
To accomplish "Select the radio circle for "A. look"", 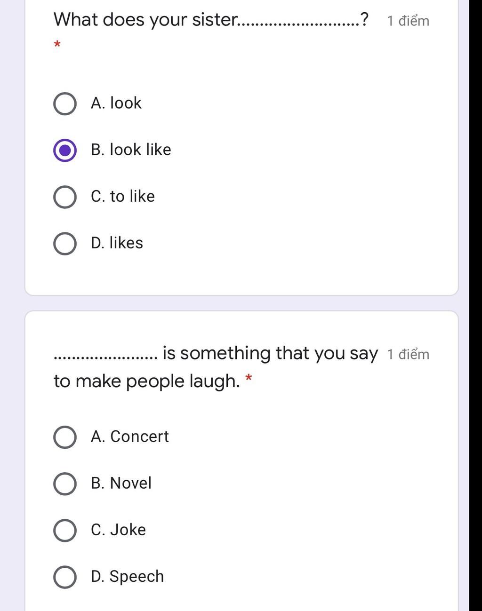I will click(x=65, y=104).
